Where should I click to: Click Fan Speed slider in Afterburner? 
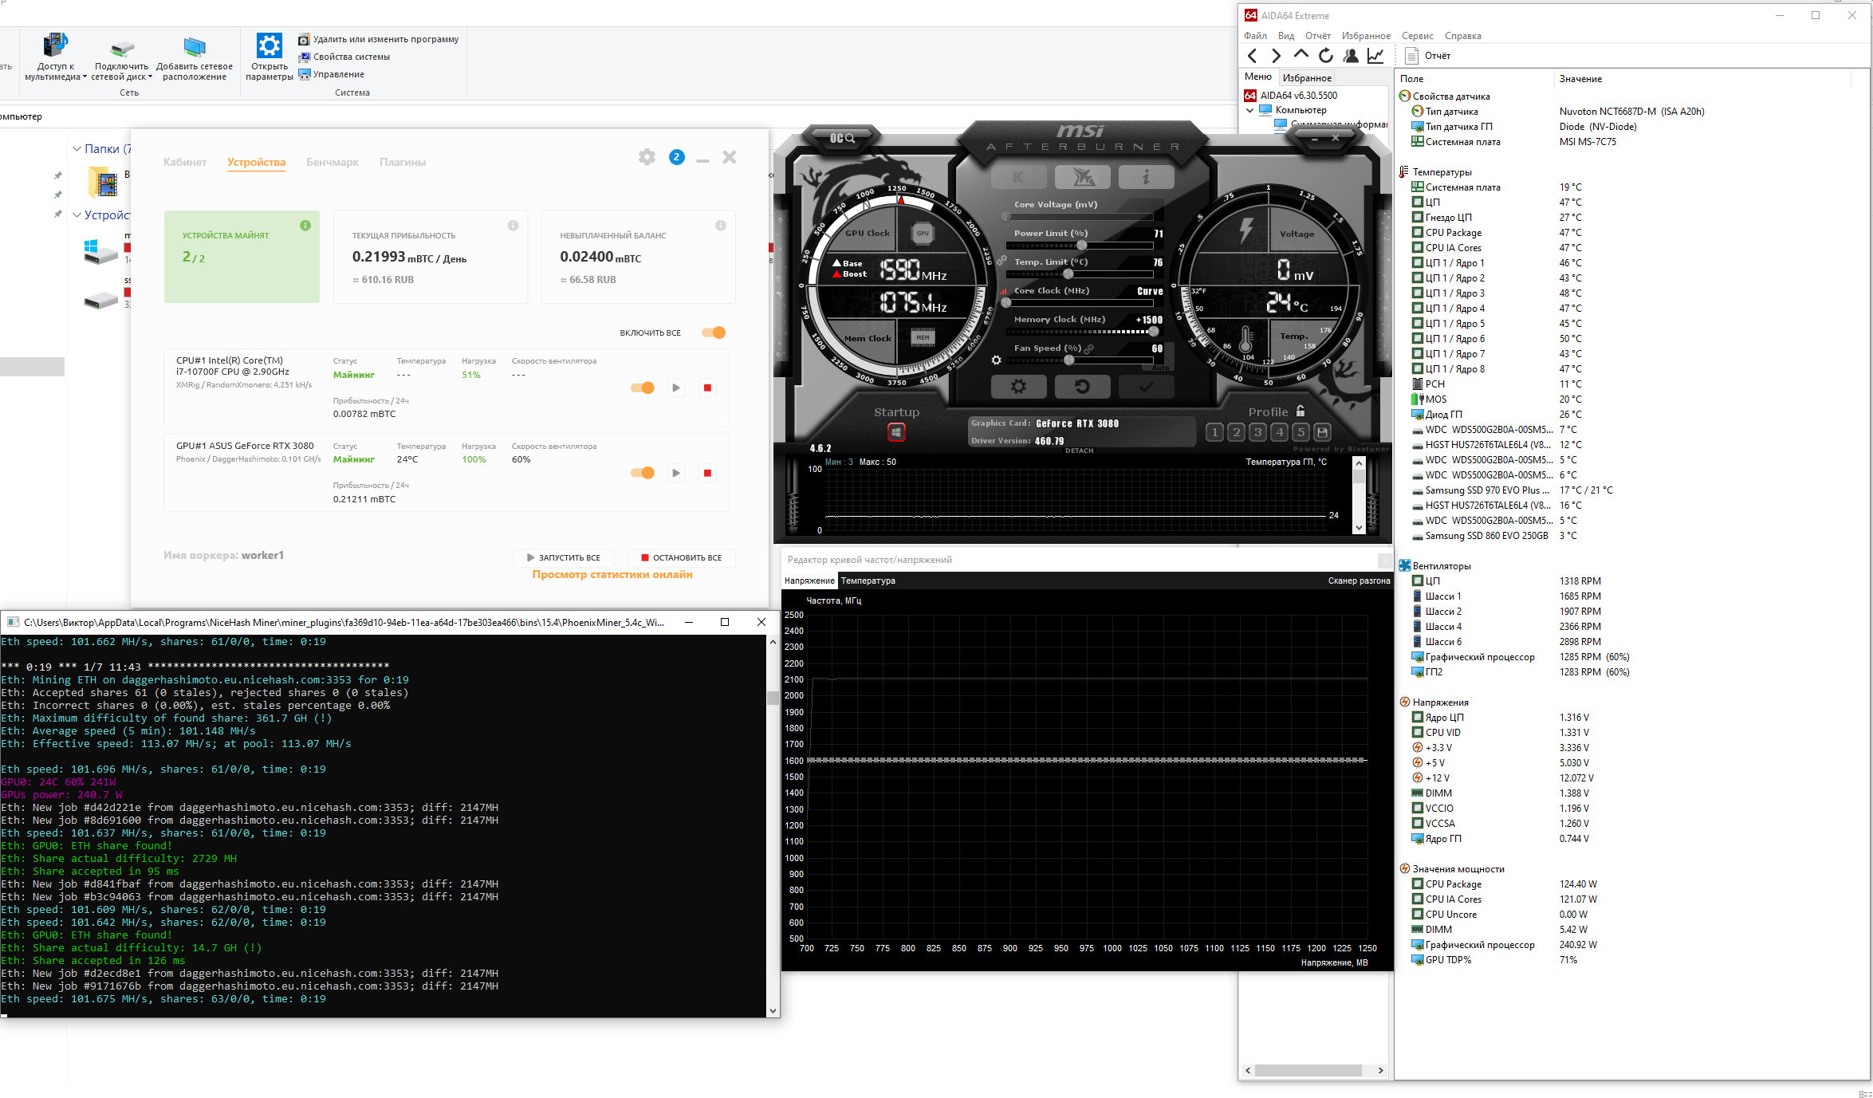click(1080, 360)
